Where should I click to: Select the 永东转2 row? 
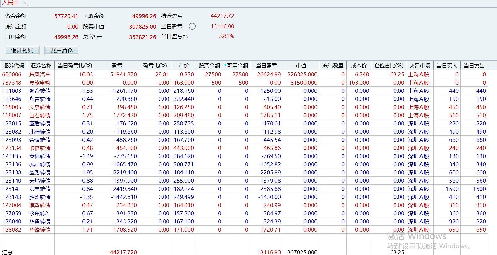[244, 213]
